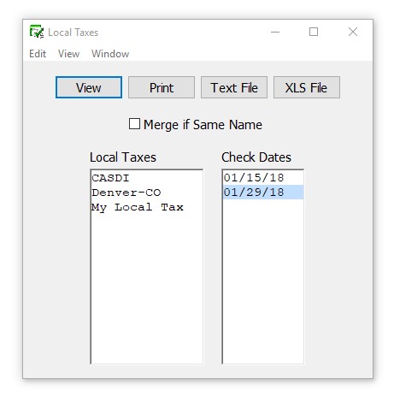Click empty area of Check Dates listbox
The height and width of the screenshot is (403, 394).
coord(263,281)
